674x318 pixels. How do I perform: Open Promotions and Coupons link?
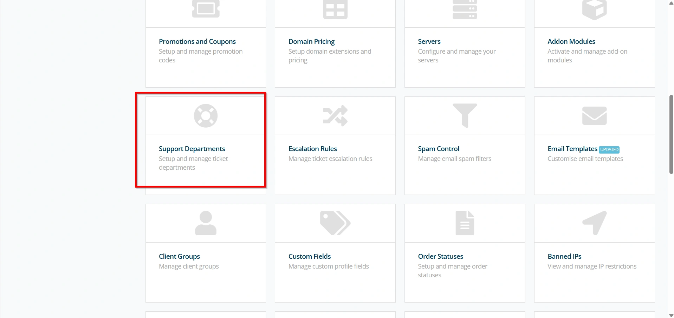197,41
